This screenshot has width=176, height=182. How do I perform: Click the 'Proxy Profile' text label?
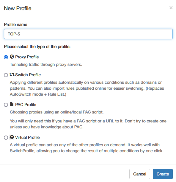[x=27, y=57]
